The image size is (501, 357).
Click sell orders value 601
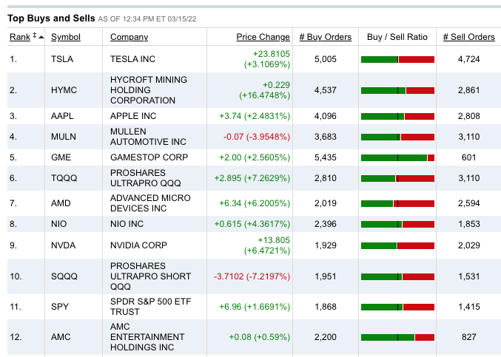[x=468, y=157]
